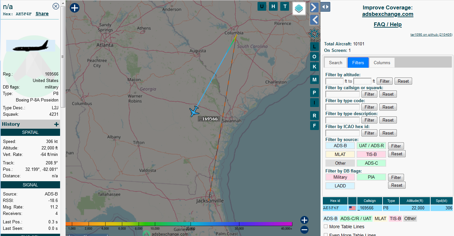Toggle the P map button
This screenshot has width=454, height=236.
(x=314, y=93)
